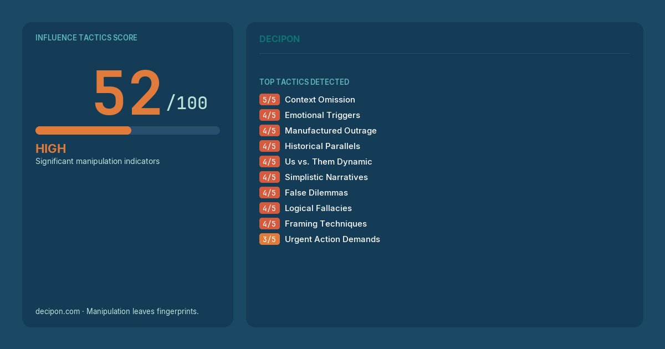This screenshot has height=349, width=665.
Task: Click the 5/5 badge for Context Omission
Action: (x=269, y=100)
